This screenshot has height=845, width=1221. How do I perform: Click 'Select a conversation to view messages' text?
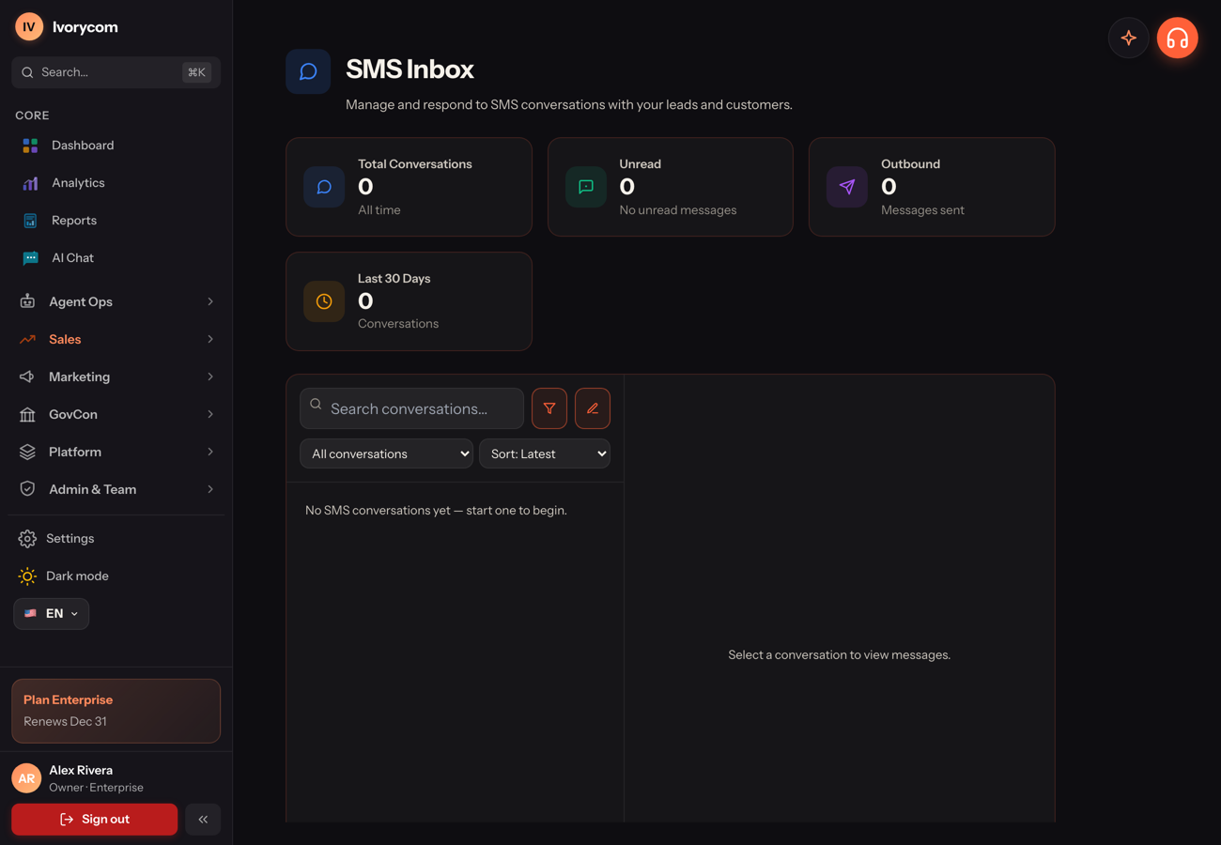pos(840,655)
